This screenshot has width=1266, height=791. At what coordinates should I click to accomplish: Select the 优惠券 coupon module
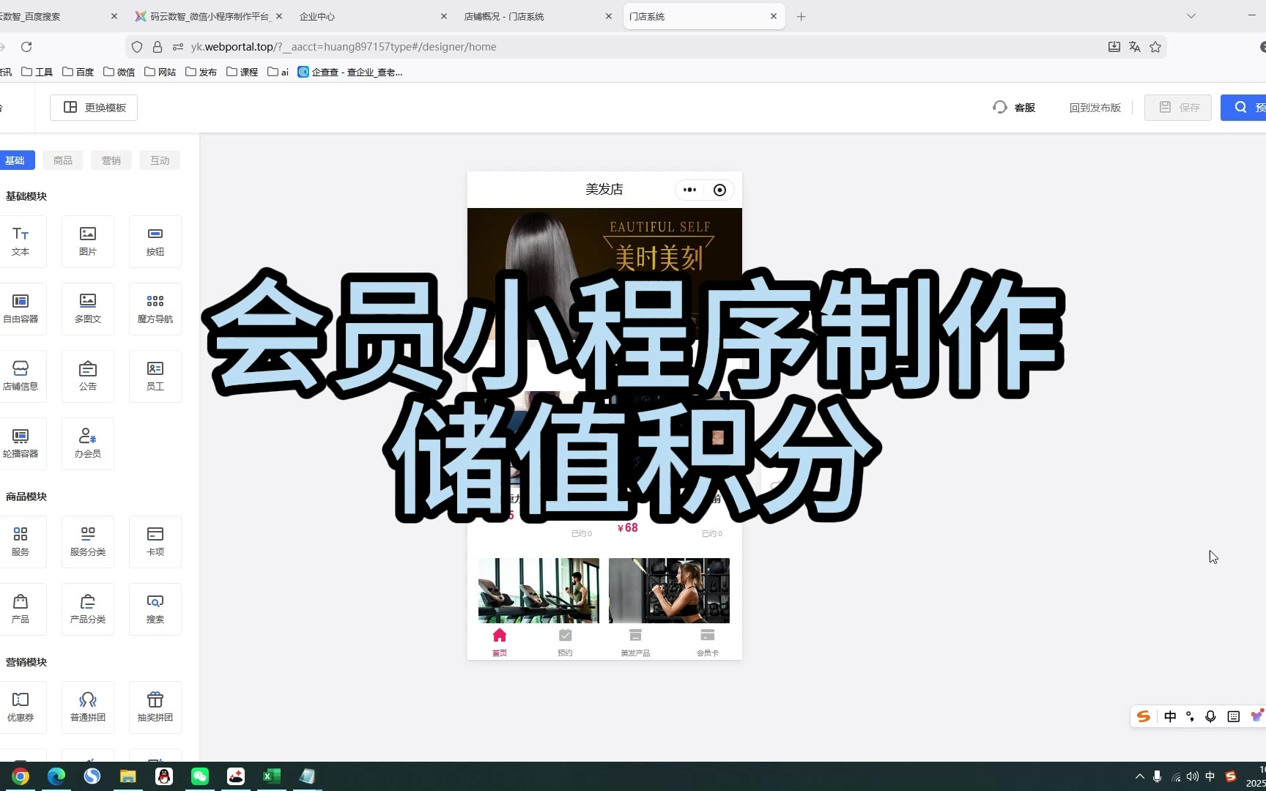click(21, 707)
